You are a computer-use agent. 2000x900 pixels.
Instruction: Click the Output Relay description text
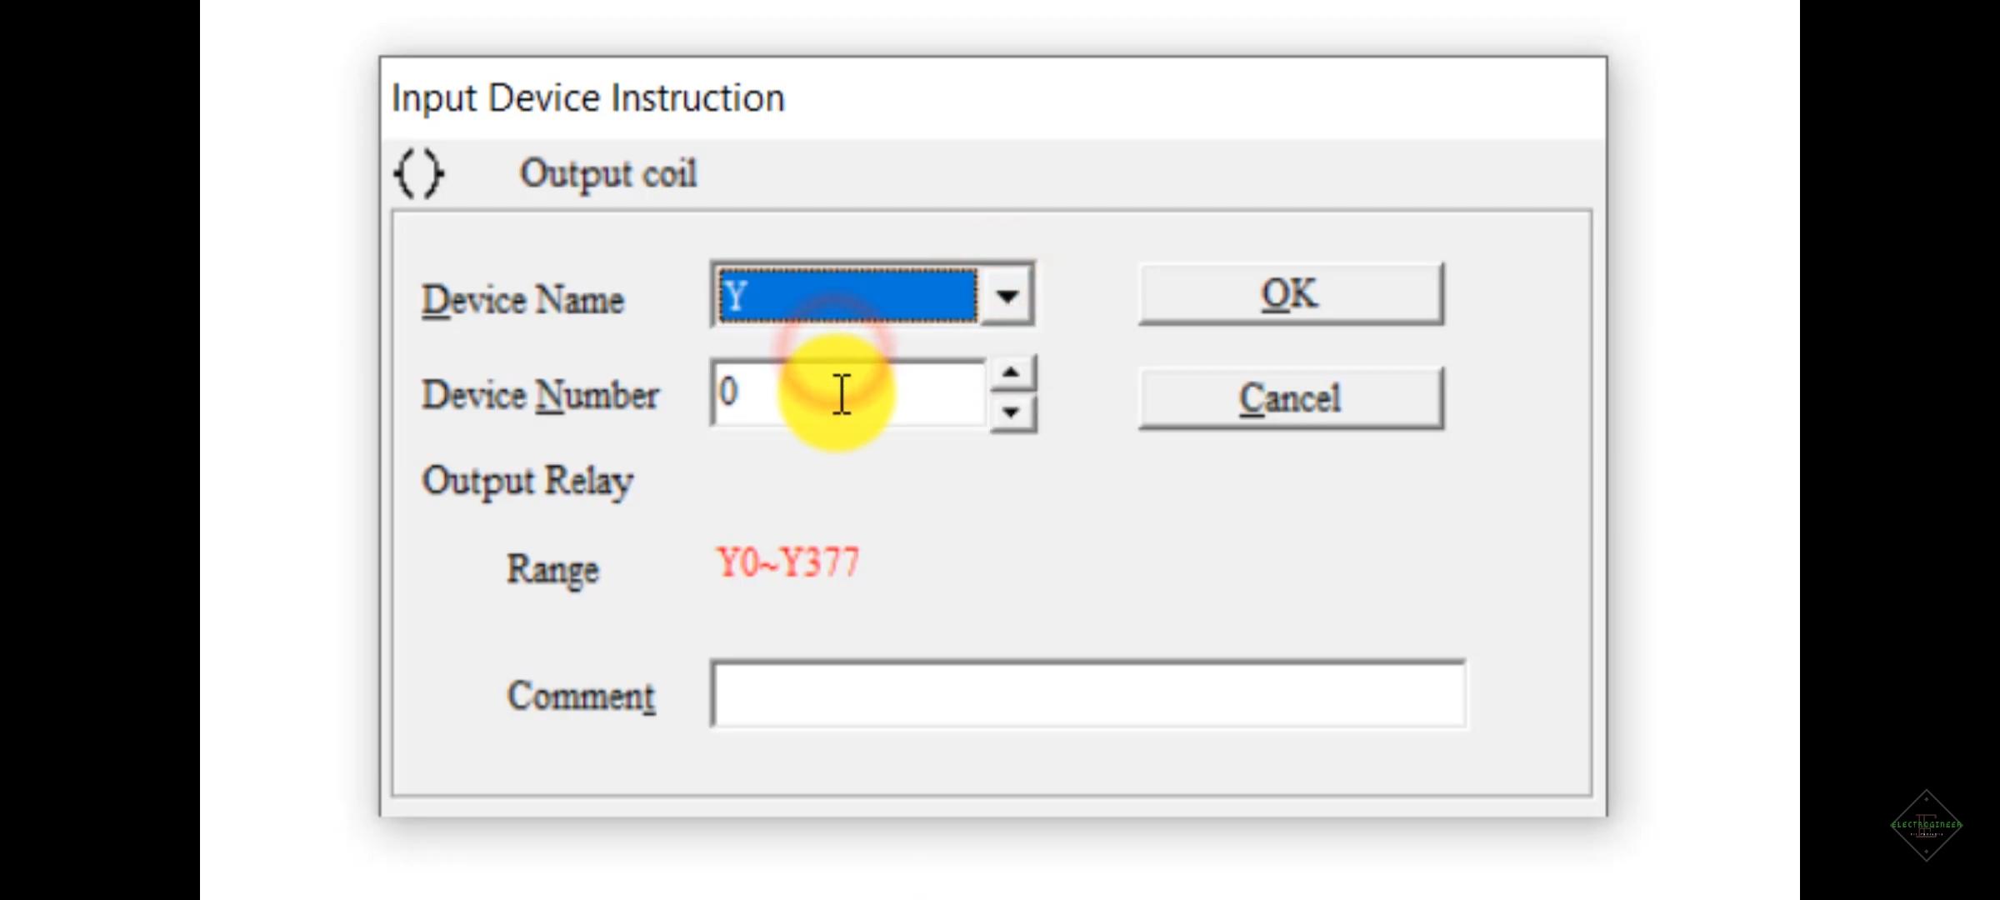(x=527, y=481)
